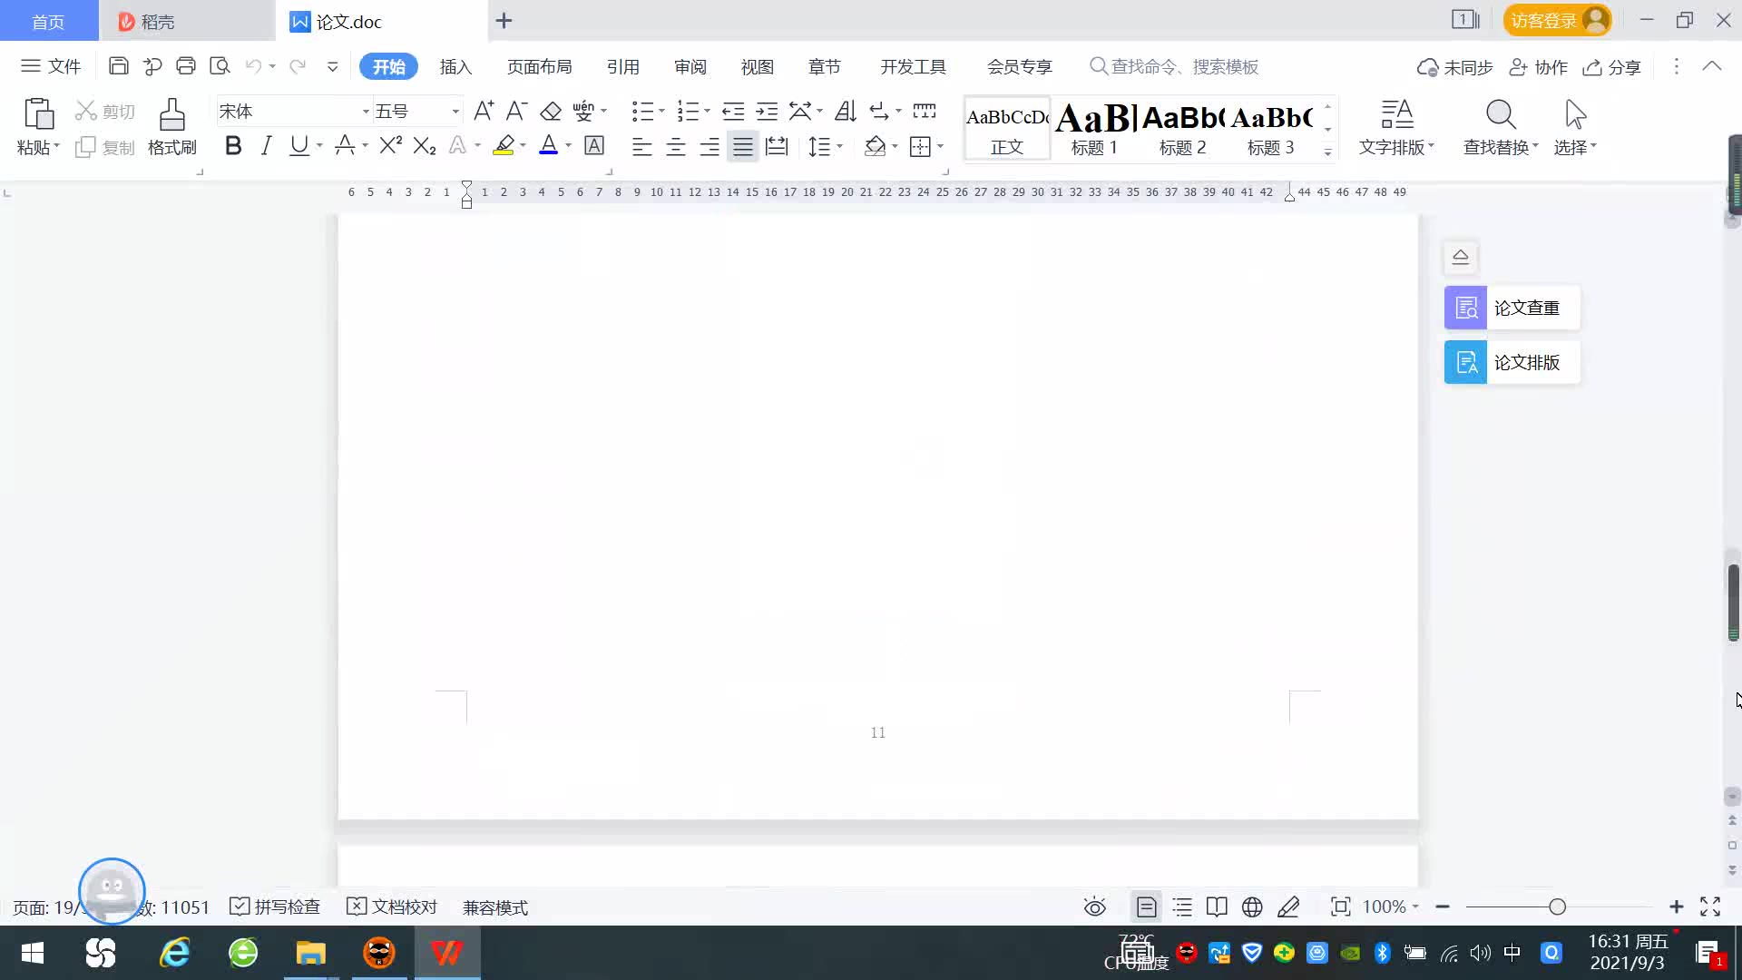Click the zoom slider handle
This screenshot has width=1742, height=980.
coord(1557,906)
